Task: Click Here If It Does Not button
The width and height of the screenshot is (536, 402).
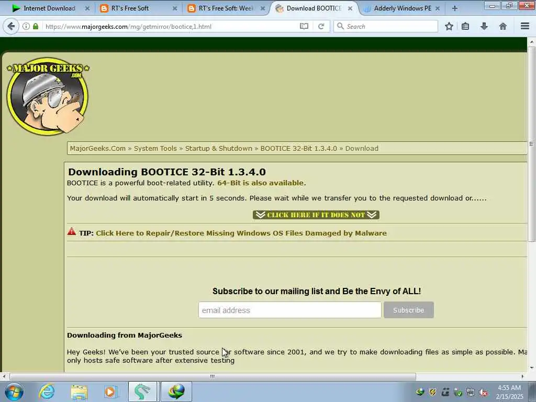Action: [316, 215]
